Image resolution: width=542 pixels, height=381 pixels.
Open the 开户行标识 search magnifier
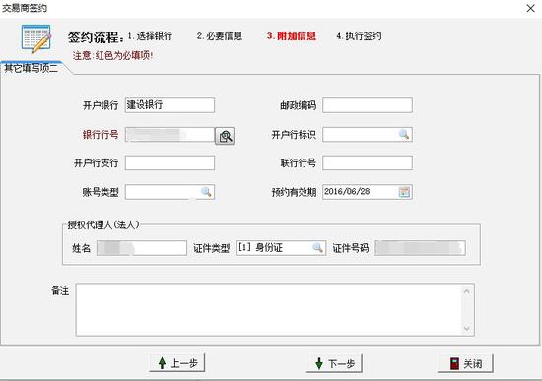click(404, 134)
